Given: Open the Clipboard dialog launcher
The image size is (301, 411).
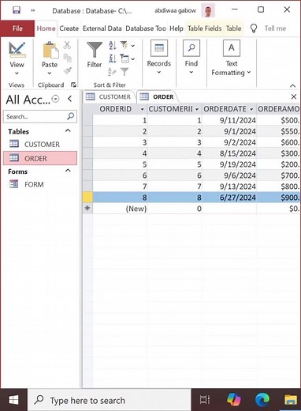Looking at the screenshot, I should [73, 85].
